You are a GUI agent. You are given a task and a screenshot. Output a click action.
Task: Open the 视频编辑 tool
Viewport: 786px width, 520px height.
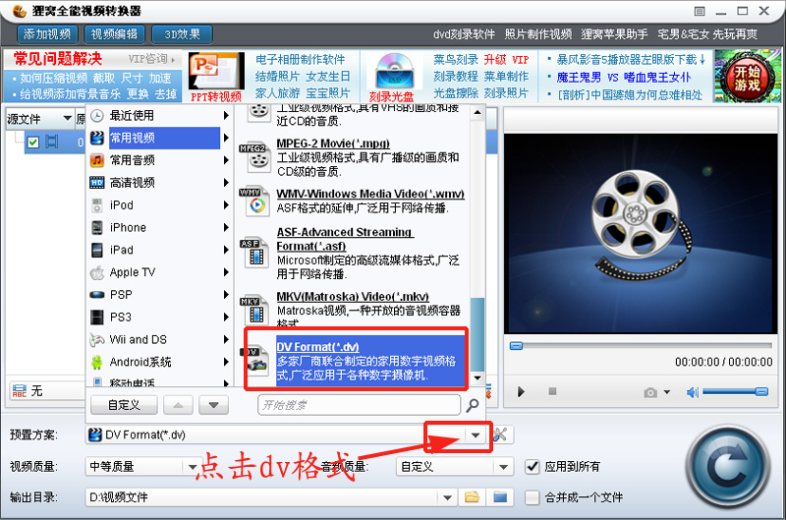tap(114, 34)
